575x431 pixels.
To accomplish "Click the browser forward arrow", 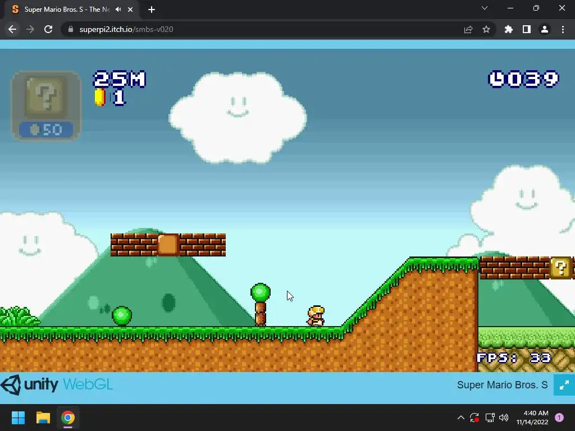I will [x=30, y=29].
